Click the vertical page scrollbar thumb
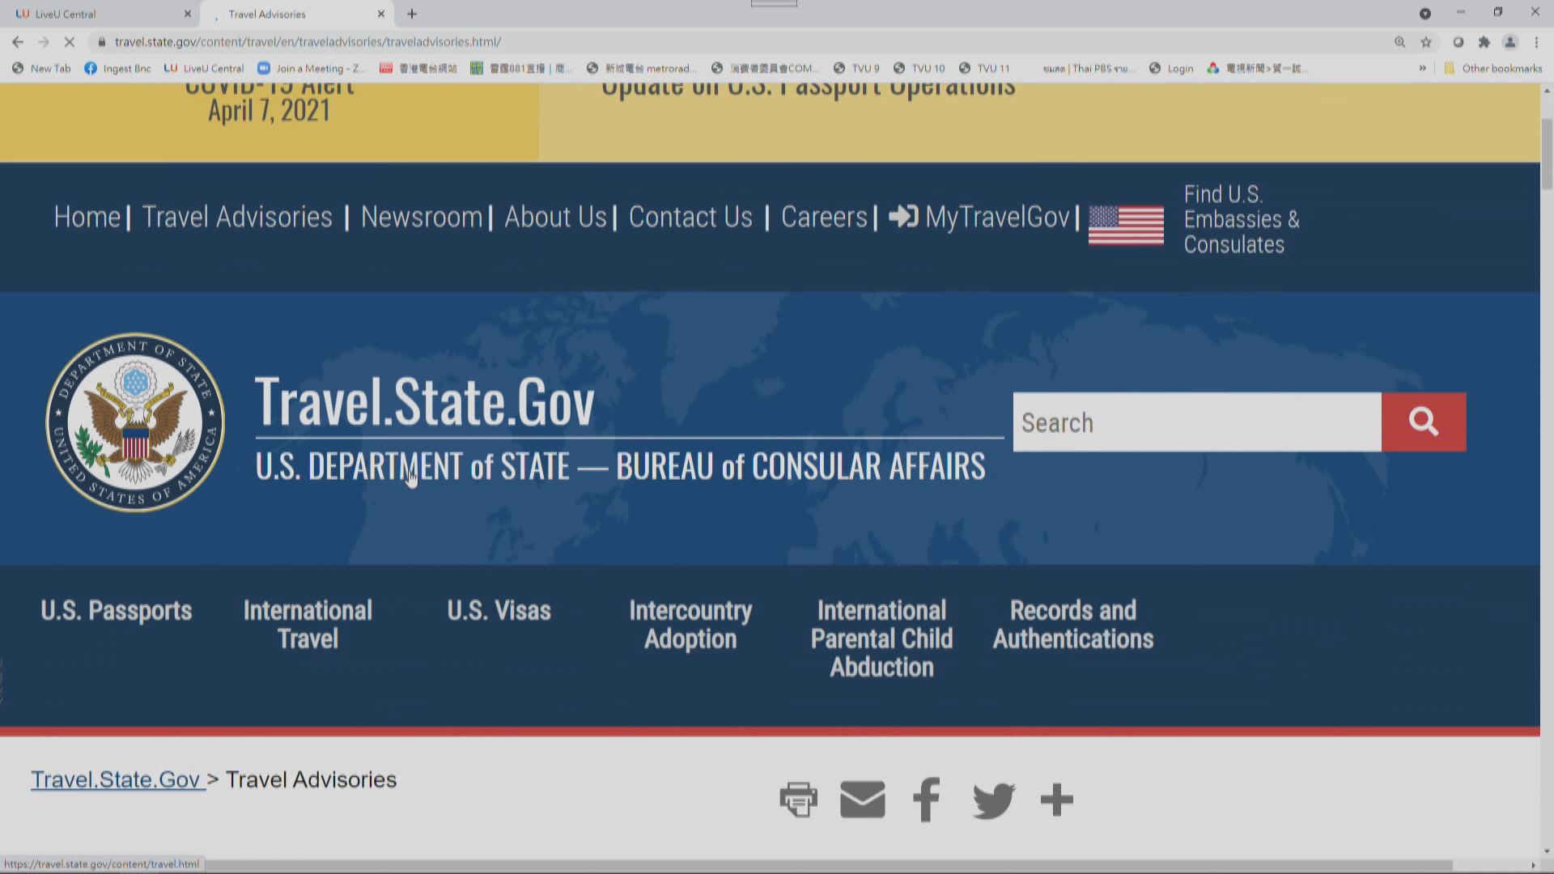Screen dimensions: 1554x874 pyautogui.click(x=1547, y=154)
